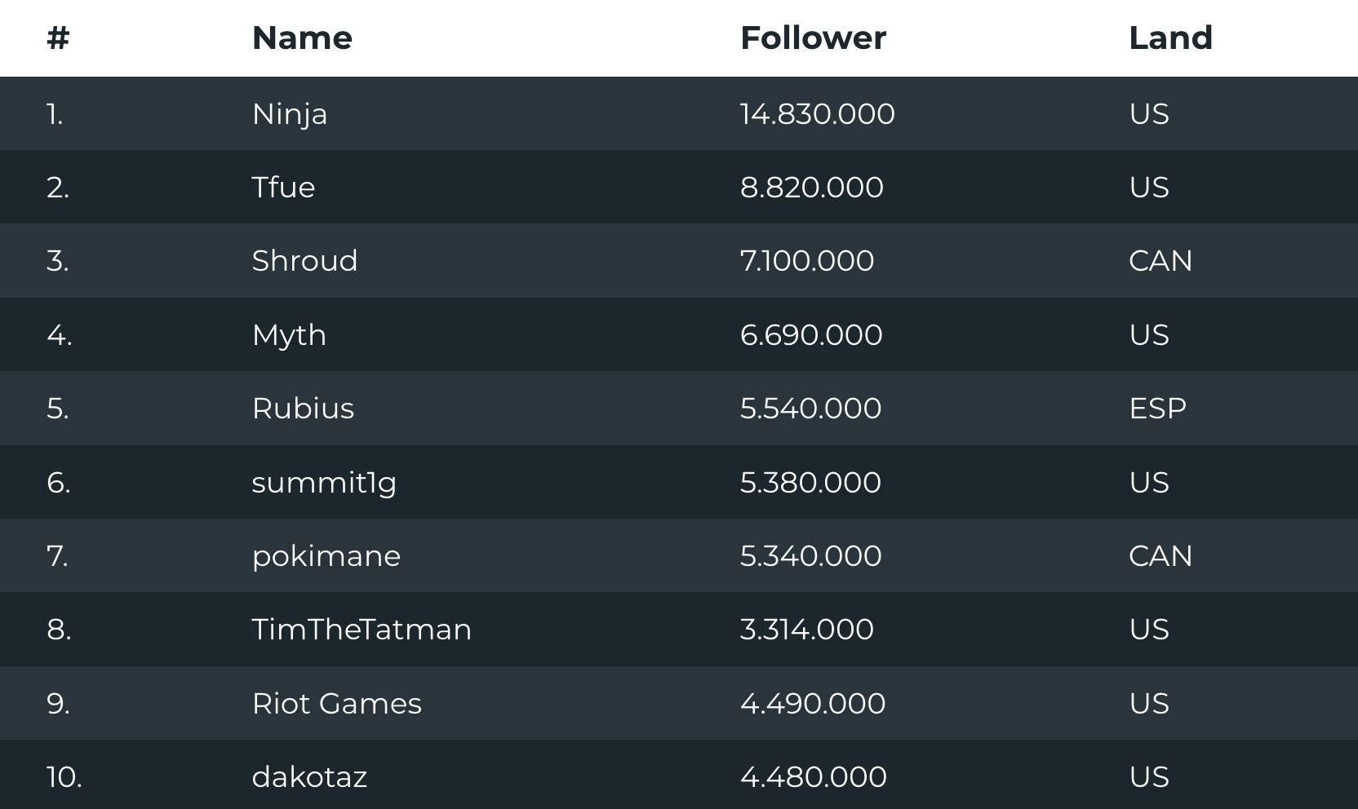Click the rank number 10.
Image resolution: width=1358 pixels, height=809 pixels.
64,776
